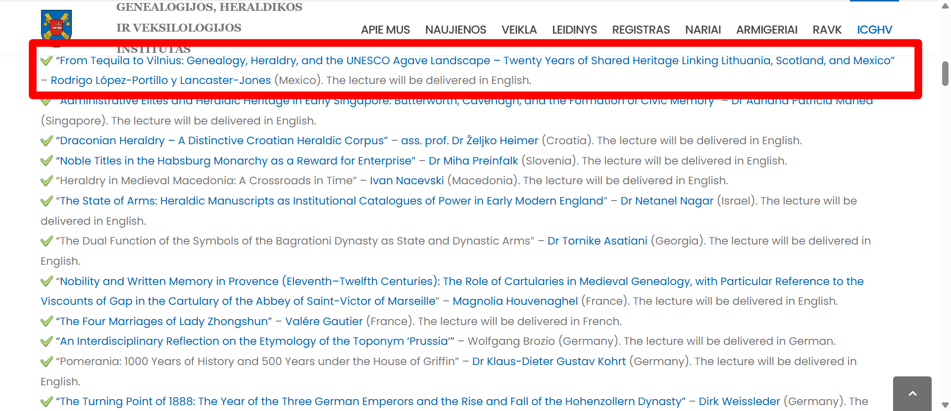This screenshot has height=411, width=951.
Task: Open the ARMIGERIAI menu item
Action: [766, 30]
